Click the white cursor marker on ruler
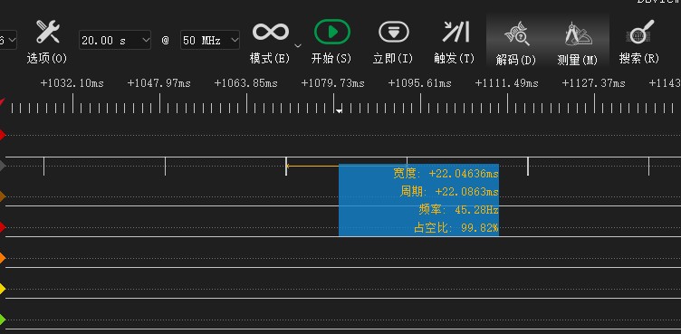The height and width of the screenshot is (334, 681). coord(339,110)
